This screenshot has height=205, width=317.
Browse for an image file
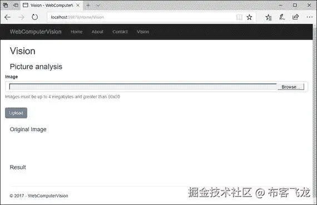point(290,87)
